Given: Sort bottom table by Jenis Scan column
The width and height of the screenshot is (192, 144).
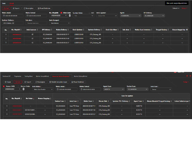Looking at the screenshot, I should [x=78, y=101].
